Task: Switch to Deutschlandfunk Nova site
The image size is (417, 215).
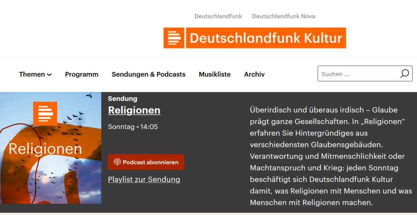Action: (x=283, y=16)
